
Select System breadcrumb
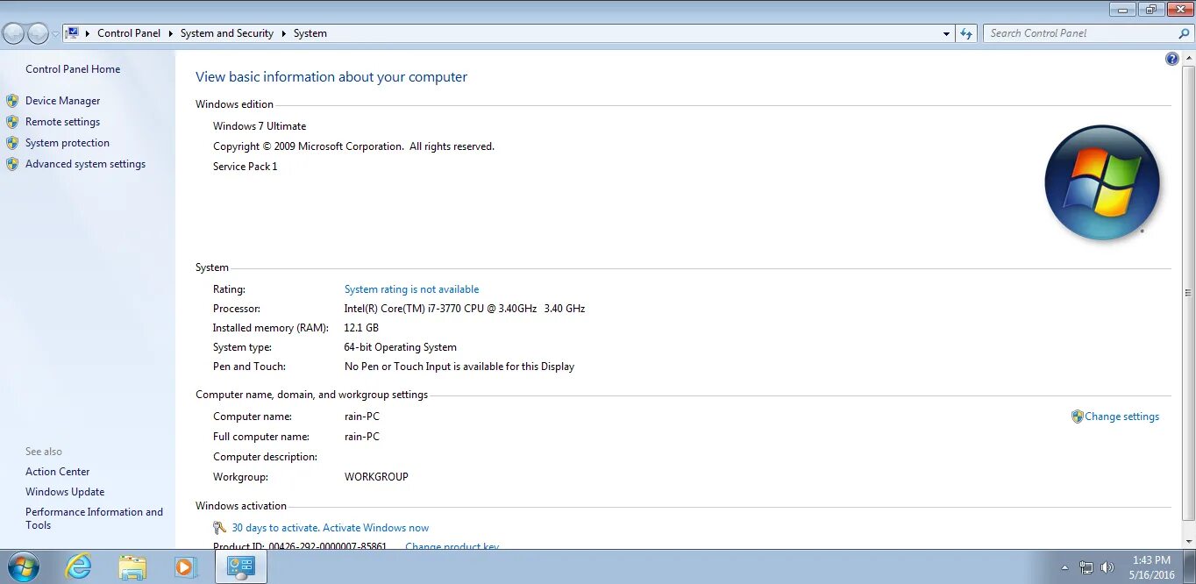[310, 33]
